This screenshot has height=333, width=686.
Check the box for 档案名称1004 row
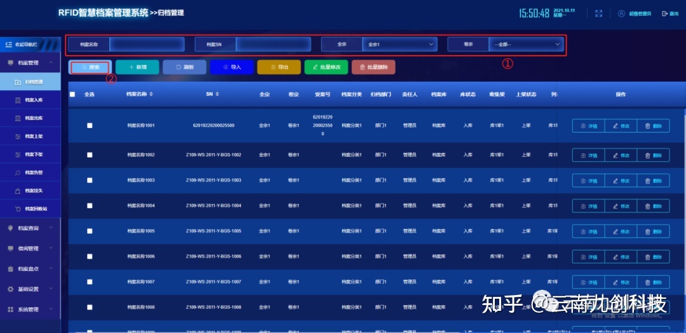click(90, 206)
